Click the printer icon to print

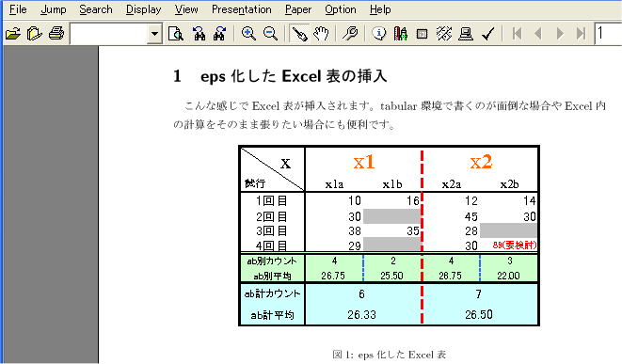tap(56, 33)
